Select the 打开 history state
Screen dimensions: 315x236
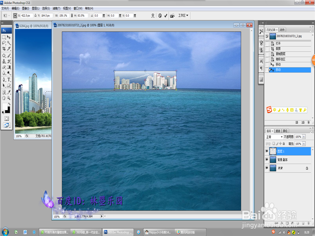(x=288, y=43)
